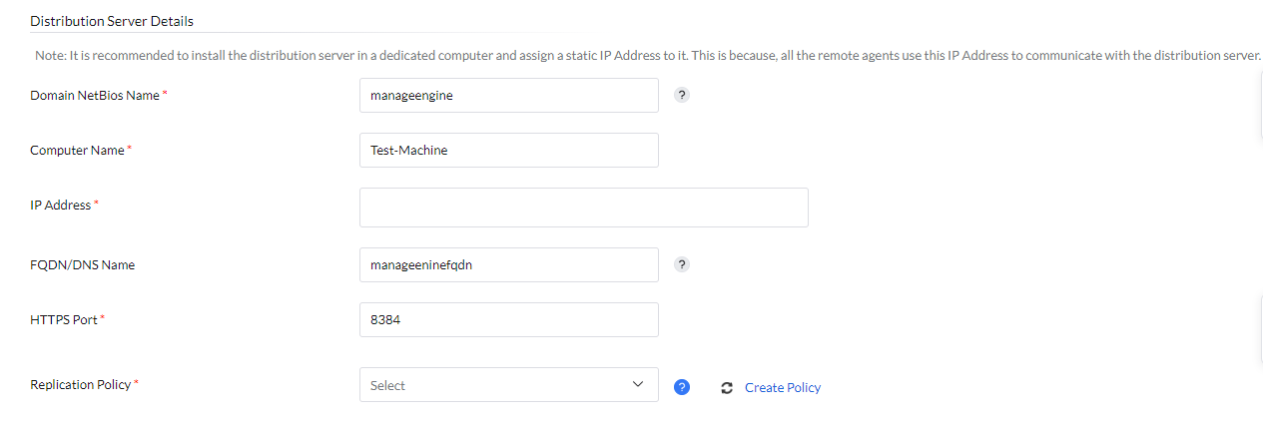The width and height of the screenshot is (1263, 425).
Task: Click the static IP Address recommendation note
Action: coord(648,56)
